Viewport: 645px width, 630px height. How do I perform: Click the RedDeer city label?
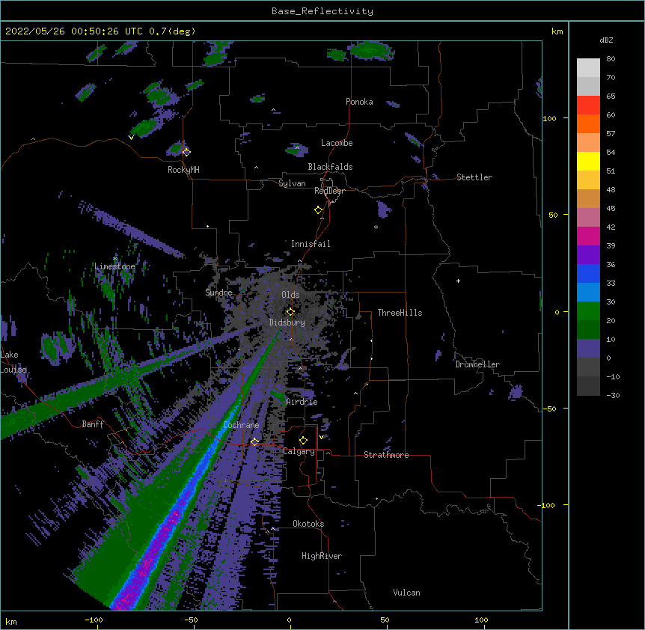point(329,191)
